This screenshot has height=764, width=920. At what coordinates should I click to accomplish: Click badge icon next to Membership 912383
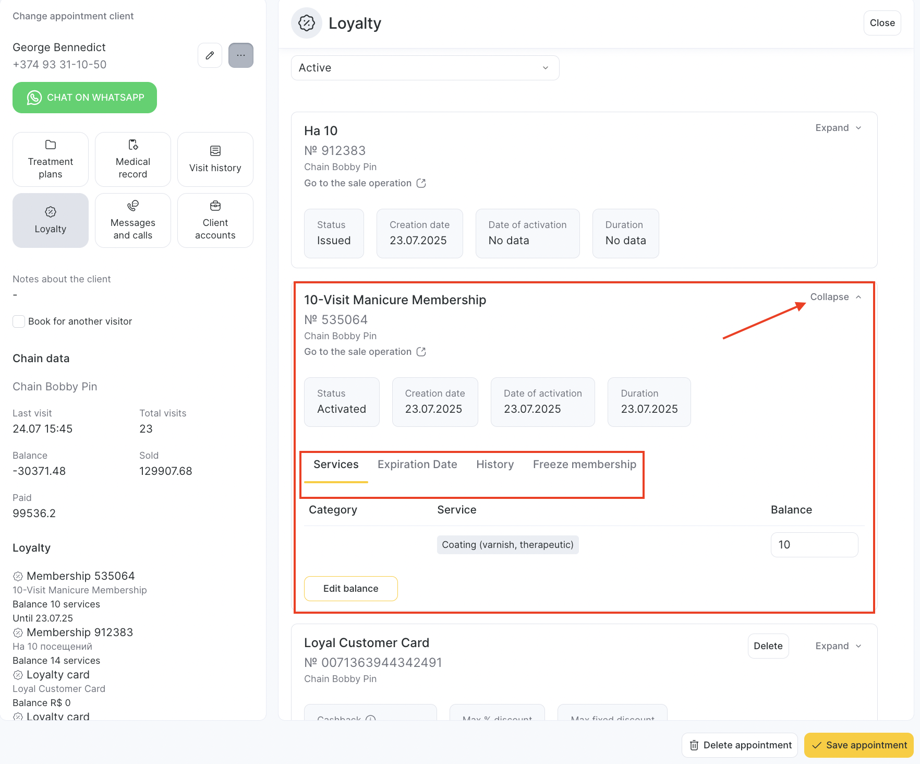(18, 632)
